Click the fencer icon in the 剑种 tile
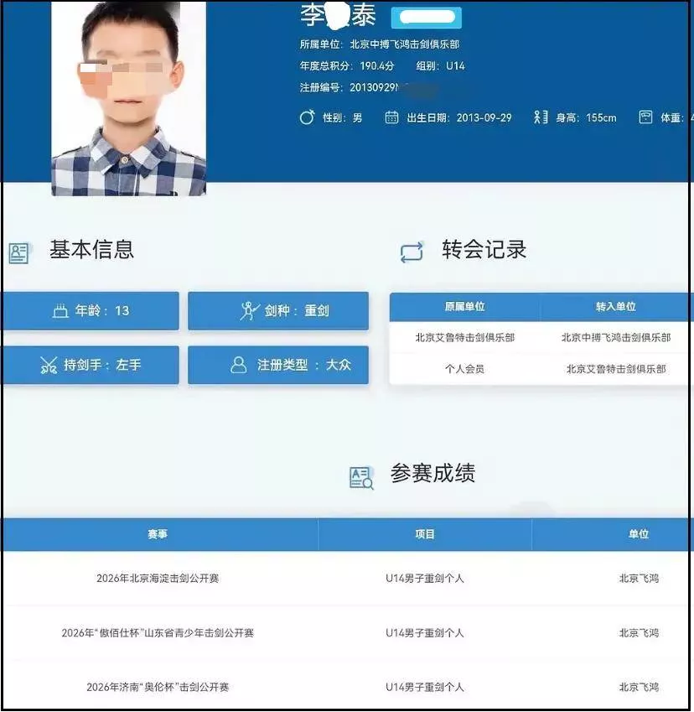The width and height of the screenshot is (694, 712). (x=249, y=311)
